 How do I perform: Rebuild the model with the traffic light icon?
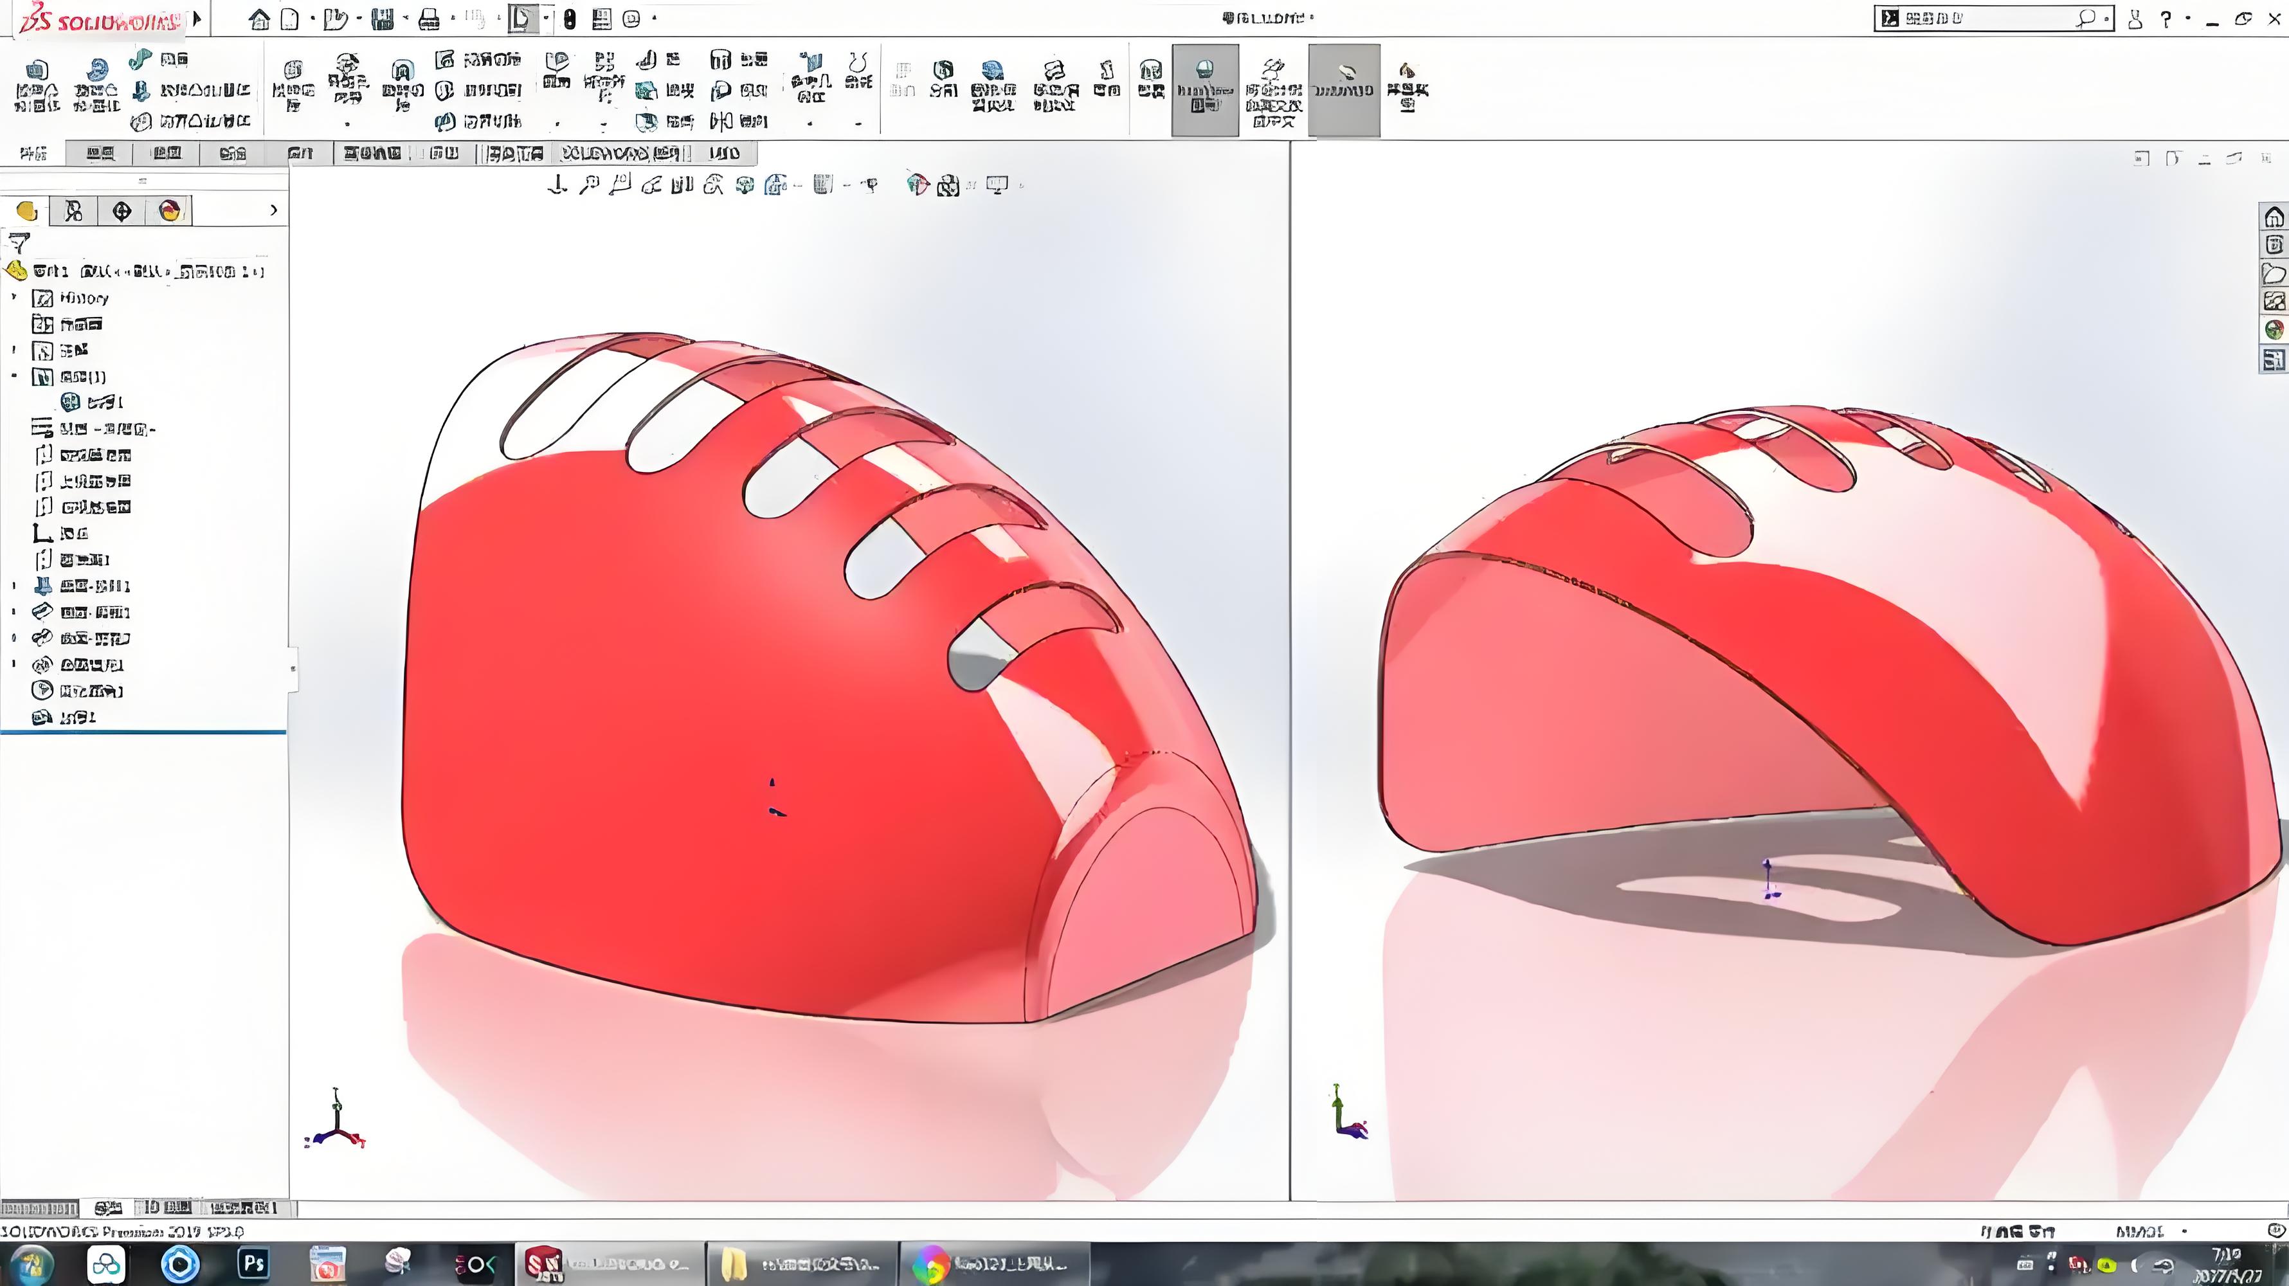570,19
